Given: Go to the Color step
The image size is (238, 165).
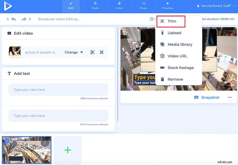Looking at the screenshot, I should pyautogui.click(x=119, y=6).
